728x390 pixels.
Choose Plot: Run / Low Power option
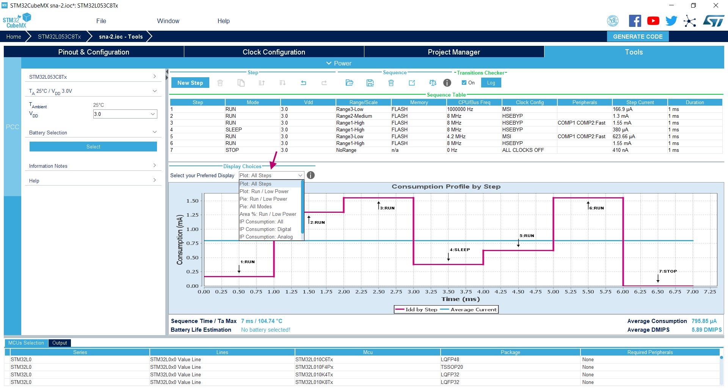[x=270, y=192]
